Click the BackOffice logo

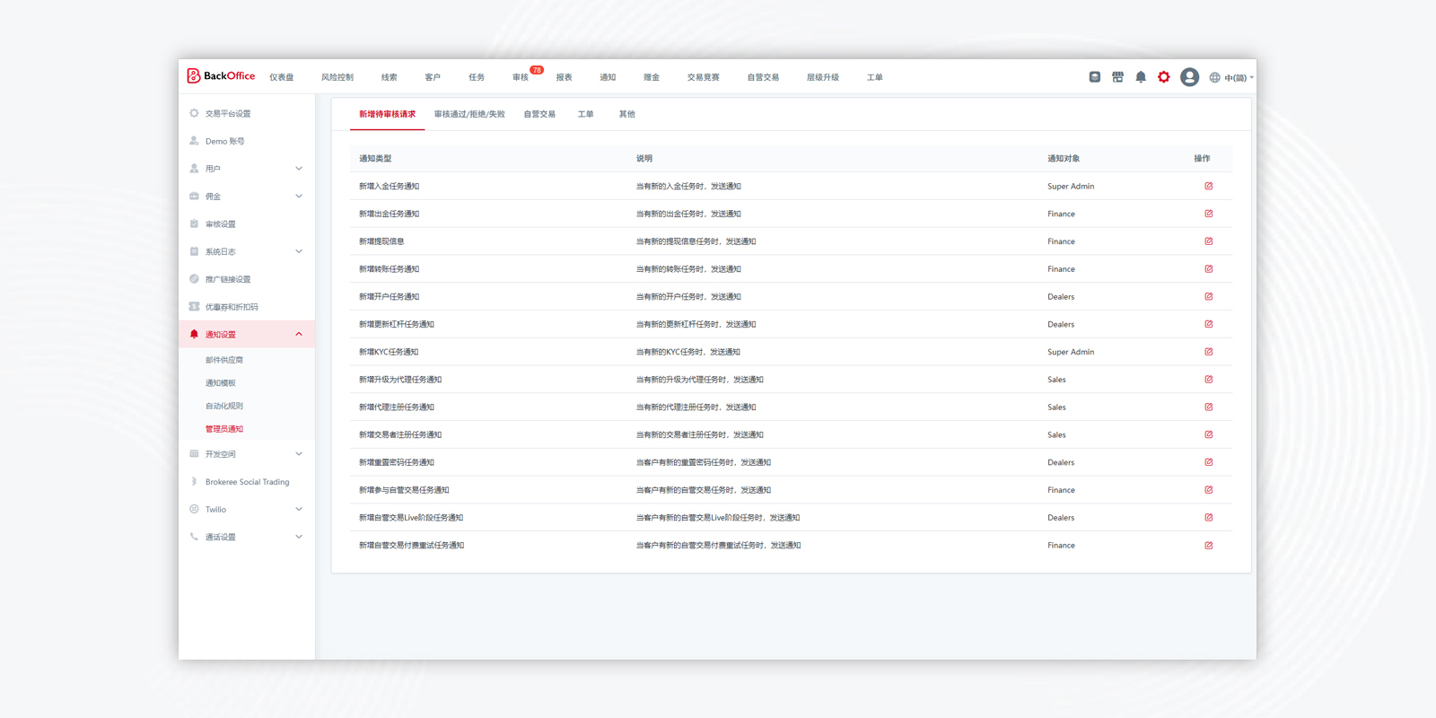[x=221, y=76]
